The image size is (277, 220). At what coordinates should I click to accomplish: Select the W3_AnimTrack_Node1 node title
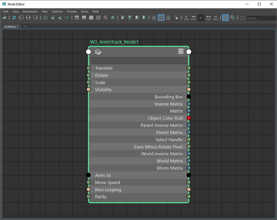(114, 42)
